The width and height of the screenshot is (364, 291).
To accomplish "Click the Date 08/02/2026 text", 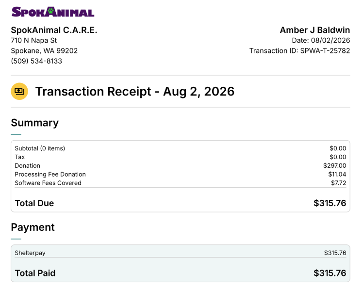I will point(321,40).
